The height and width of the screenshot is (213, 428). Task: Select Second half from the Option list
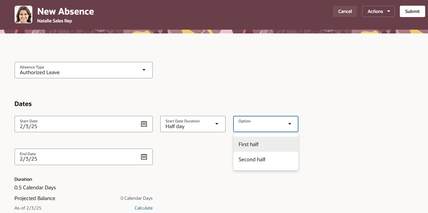(x=252, y=159)
